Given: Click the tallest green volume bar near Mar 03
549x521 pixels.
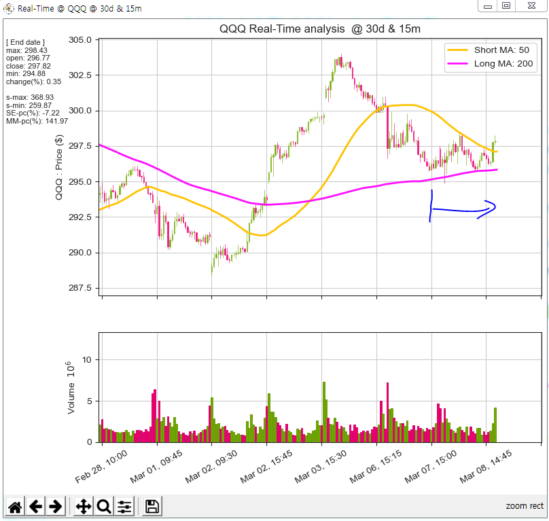Looking at the screenshot, I should (324, 412).
